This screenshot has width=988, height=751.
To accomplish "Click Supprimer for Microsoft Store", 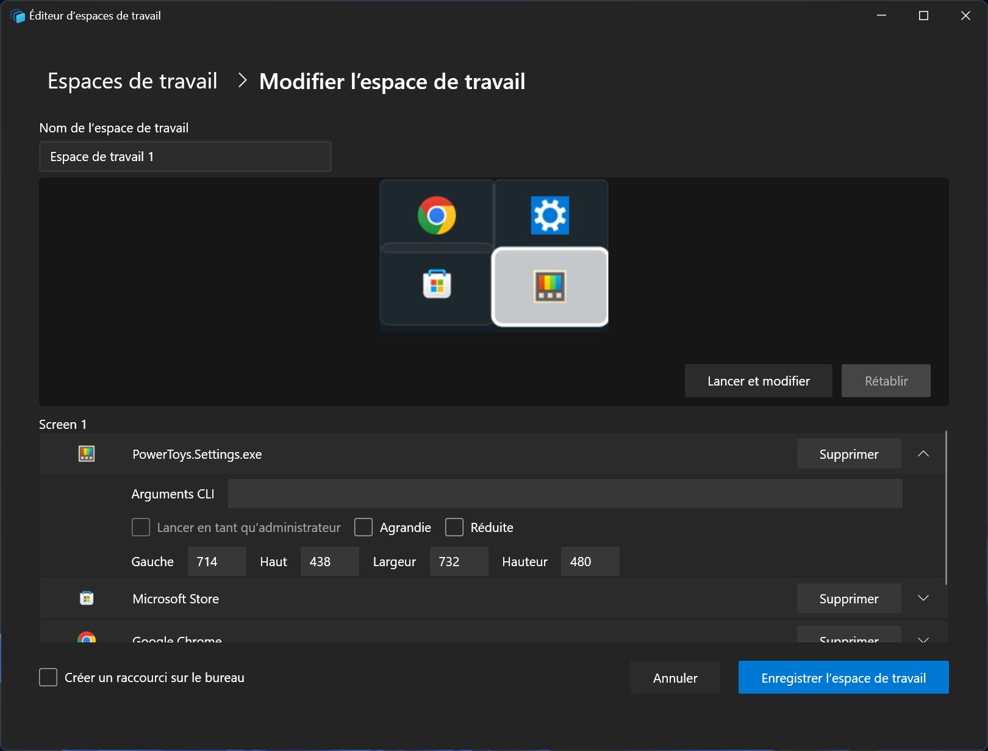I will (848, 598).
